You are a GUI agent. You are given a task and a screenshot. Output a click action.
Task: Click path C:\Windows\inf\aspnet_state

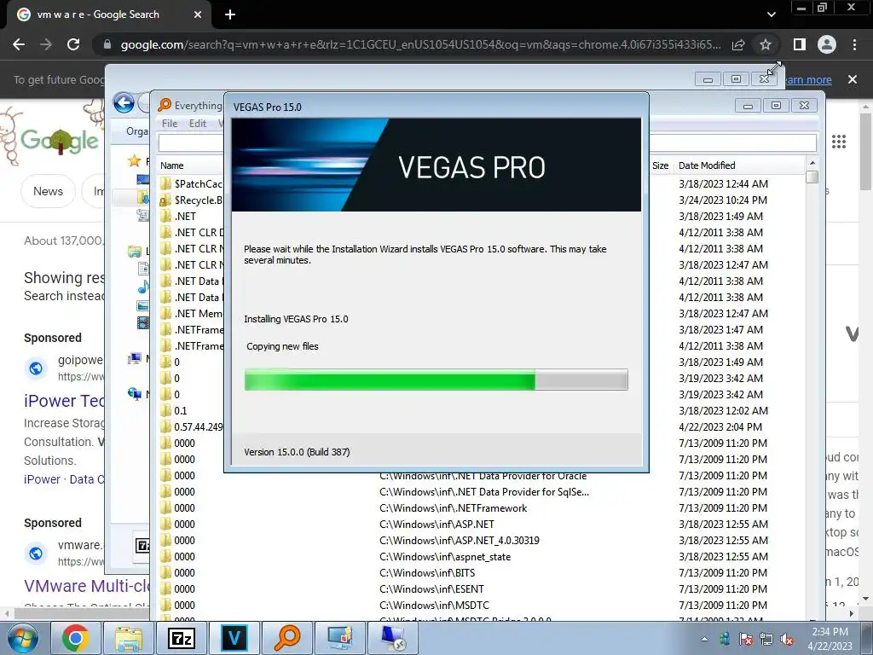(445, 556)
